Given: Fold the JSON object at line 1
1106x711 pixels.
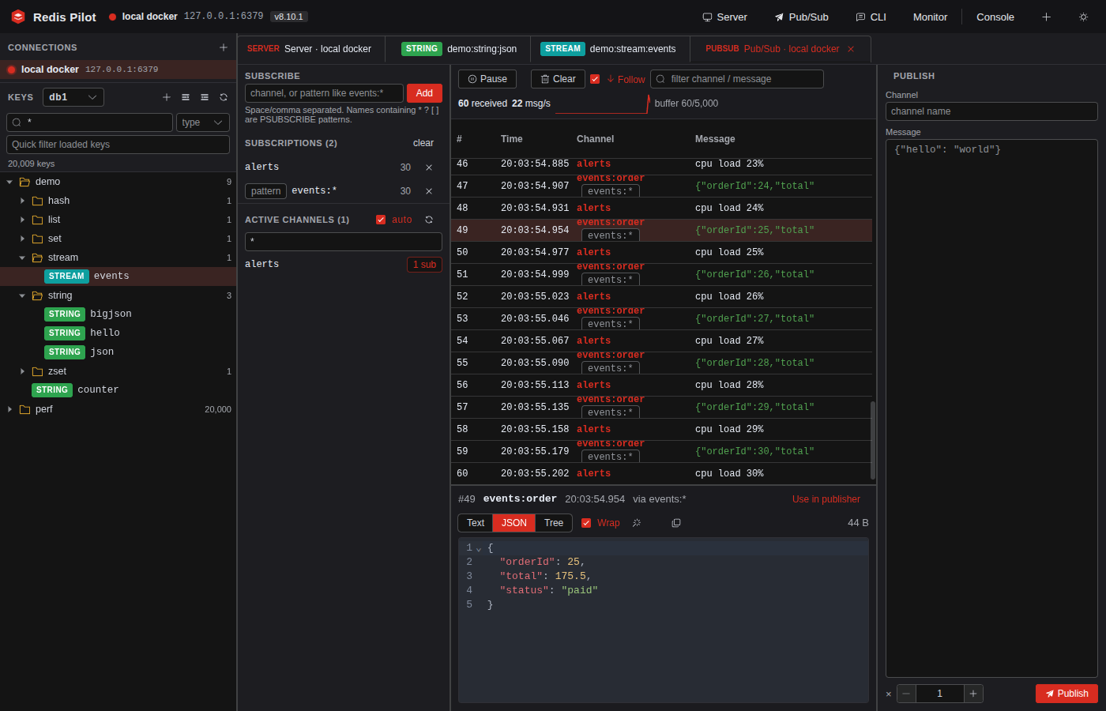Looking at the screenshot, I should 479,548.
